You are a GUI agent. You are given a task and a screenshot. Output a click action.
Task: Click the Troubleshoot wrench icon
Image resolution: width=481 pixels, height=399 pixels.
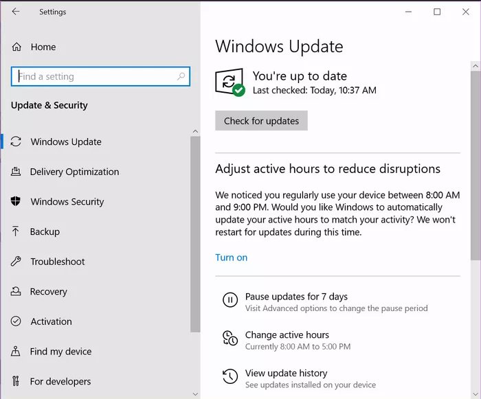click(x=16, y=261)
